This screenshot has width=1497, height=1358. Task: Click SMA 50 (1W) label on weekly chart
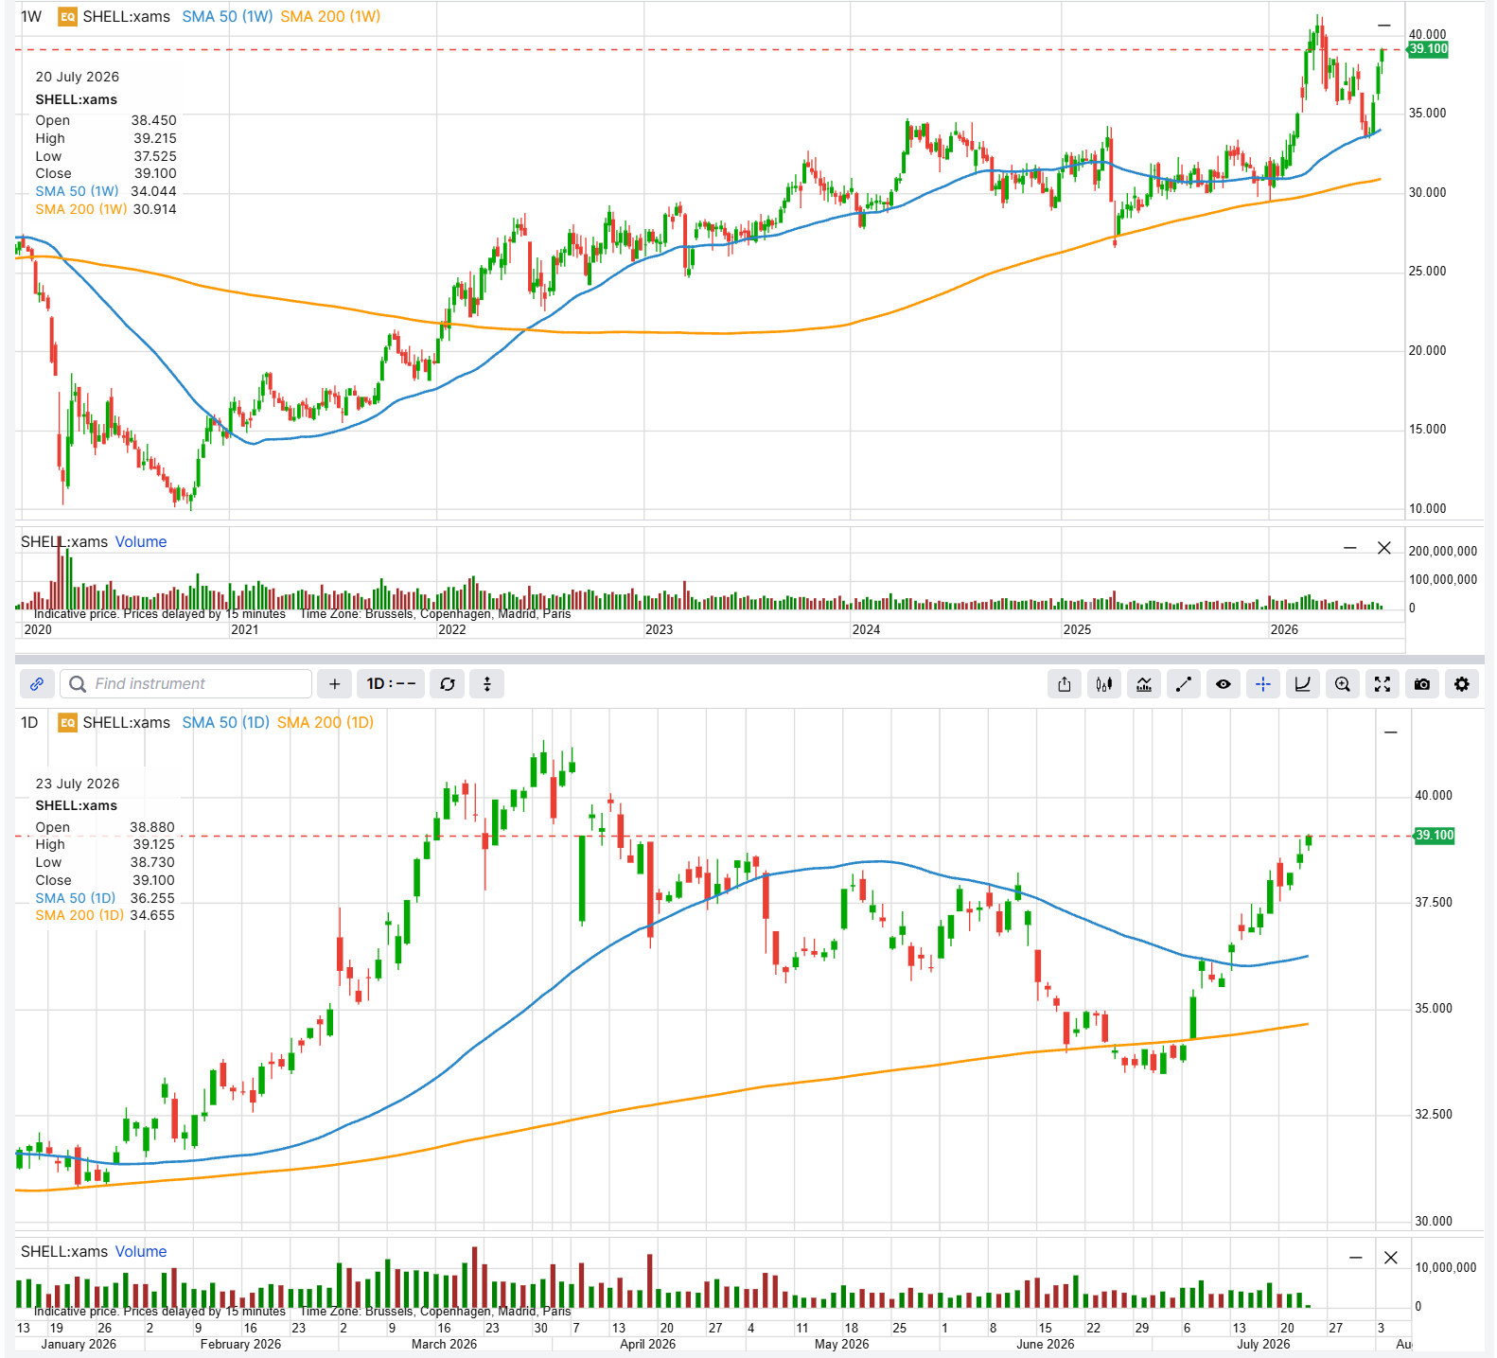[x=227, y=16]
